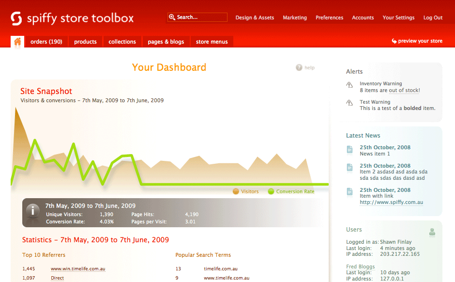
Task: Click the Fred Bloggs user link
Action: 361,266
